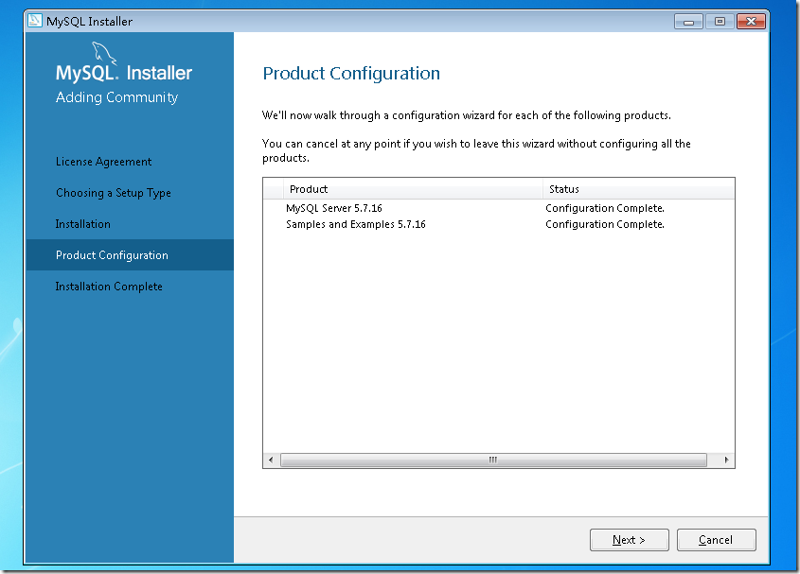This screenshot has height=574, width=800.
Task: Select the Choosing a Setup Type step
Action: point(114,193)
